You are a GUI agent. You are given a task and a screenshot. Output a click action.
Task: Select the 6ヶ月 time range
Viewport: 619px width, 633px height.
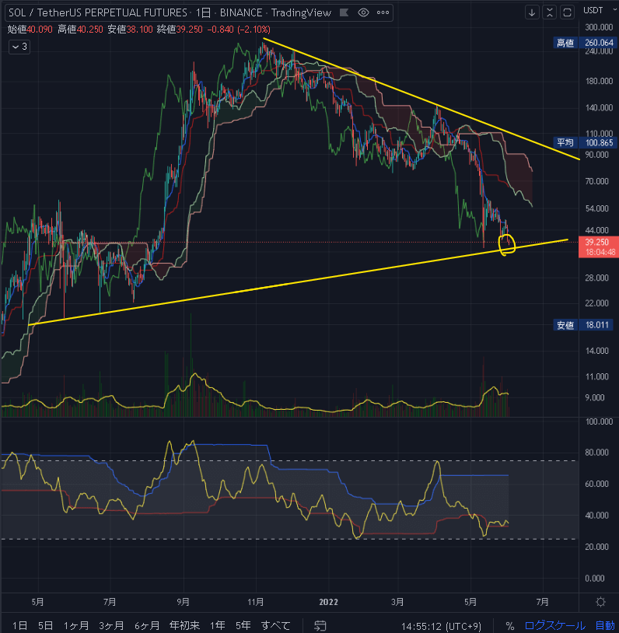point(147,625)
